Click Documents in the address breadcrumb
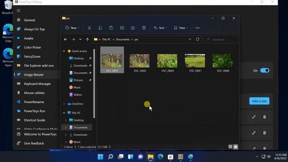The width and height of the screenshot is (288, 162). click(122, 39)
